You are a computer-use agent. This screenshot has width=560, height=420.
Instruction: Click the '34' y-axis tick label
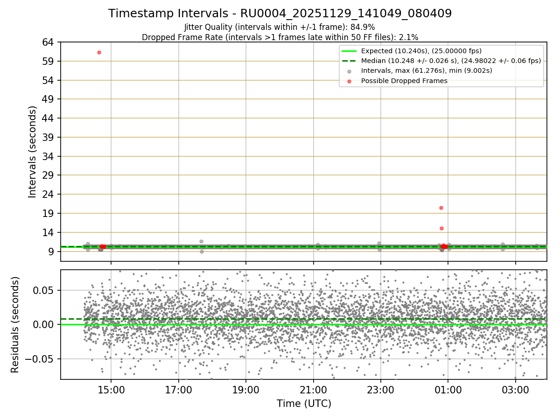pyautogui.click(x=49, y=156)
